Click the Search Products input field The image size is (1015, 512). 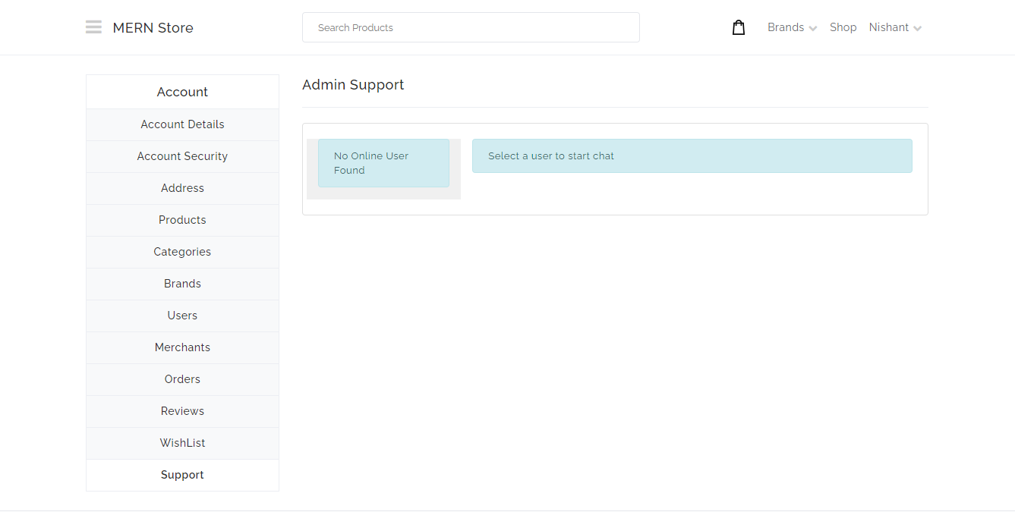coord(471,27)
